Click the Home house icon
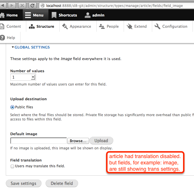The height and width of the screenshot is (195, 194). tap(2, 15)
